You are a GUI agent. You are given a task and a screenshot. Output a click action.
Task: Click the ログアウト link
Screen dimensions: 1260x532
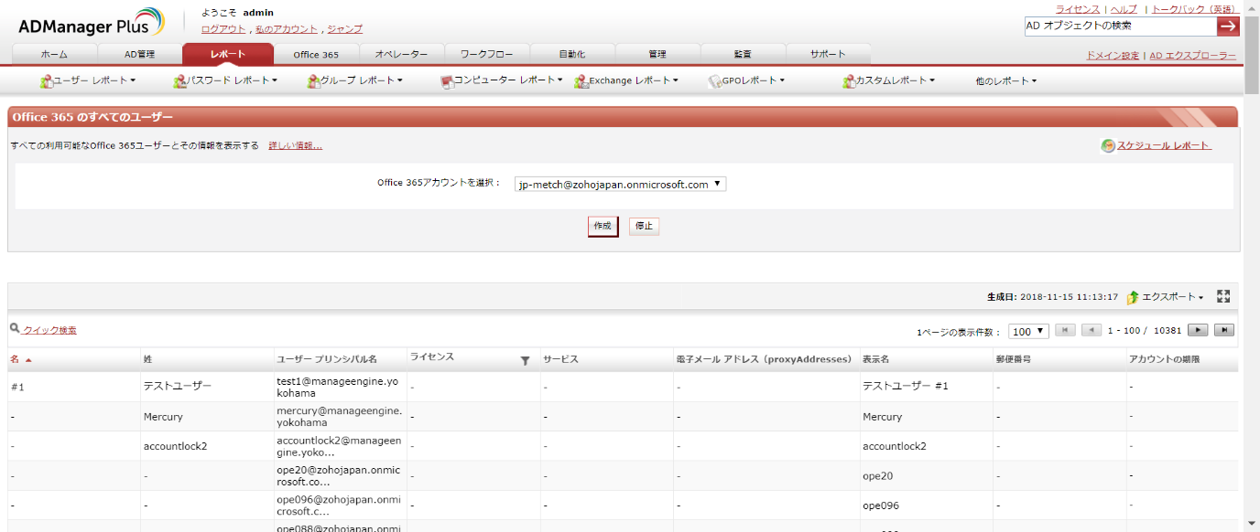223,29
